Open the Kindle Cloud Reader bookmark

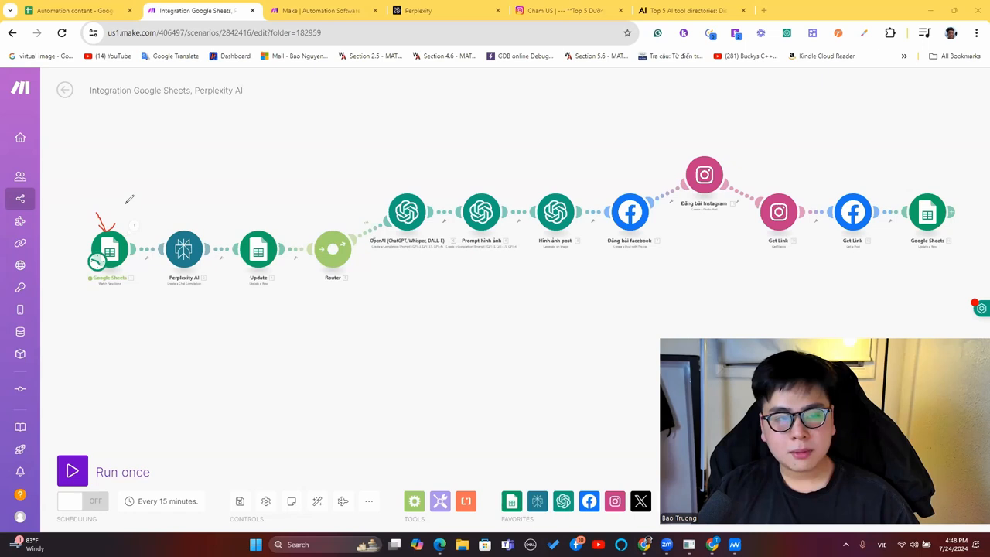click(821, 56)
